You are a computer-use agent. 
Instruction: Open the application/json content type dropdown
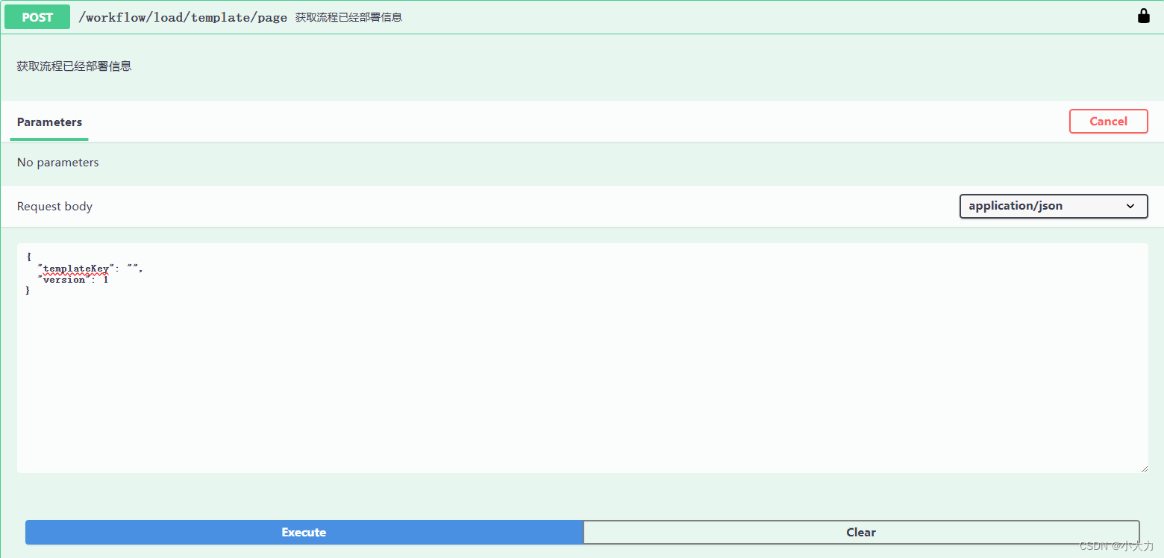(1053, 206)
